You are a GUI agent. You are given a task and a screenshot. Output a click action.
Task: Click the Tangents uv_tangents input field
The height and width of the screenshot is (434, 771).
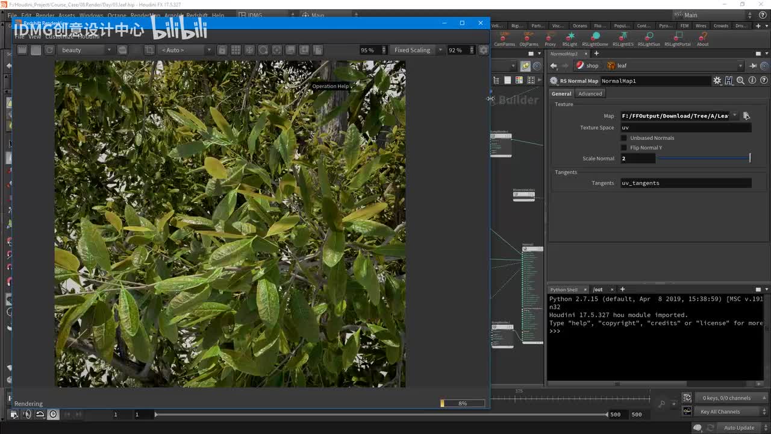coord(685,183)
